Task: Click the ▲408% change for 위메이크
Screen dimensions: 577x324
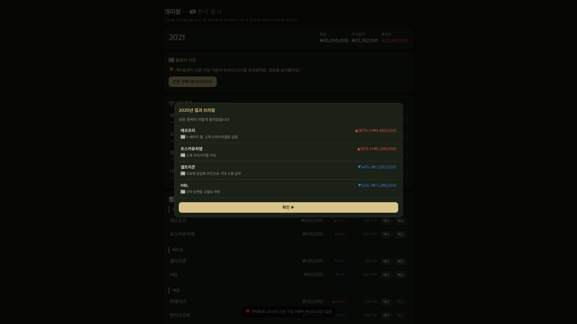Action: click(339, 302)
